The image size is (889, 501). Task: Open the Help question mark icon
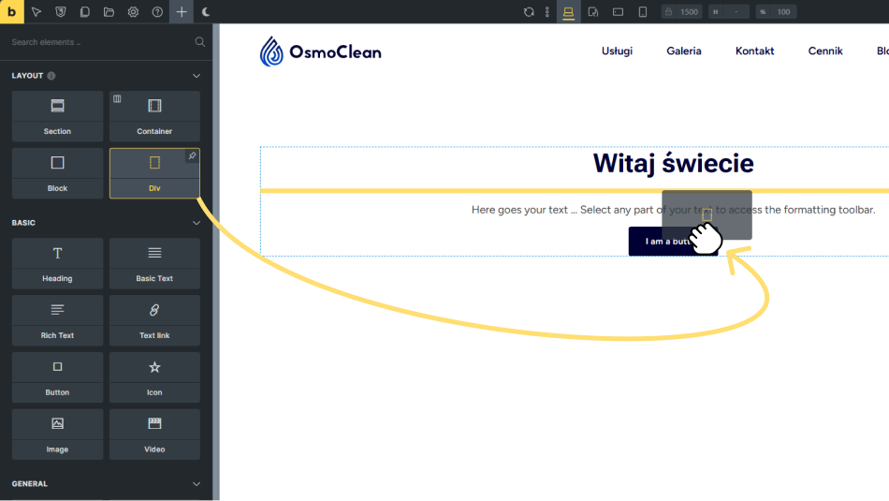coord(157,12)
